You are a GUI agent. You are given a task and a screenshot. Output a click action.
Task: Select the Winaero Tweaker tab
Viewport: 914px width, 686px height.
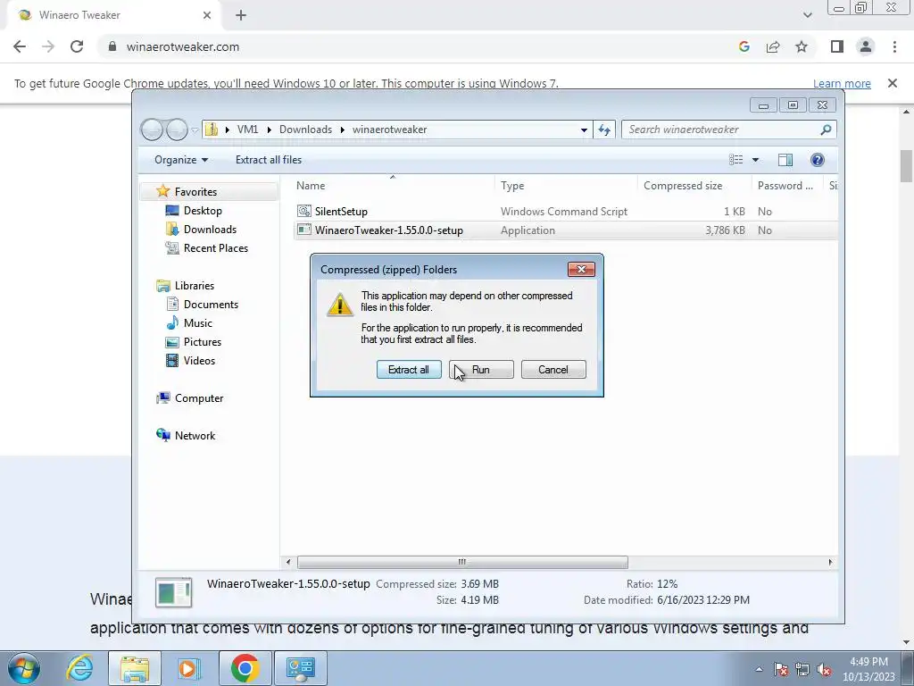113,15
